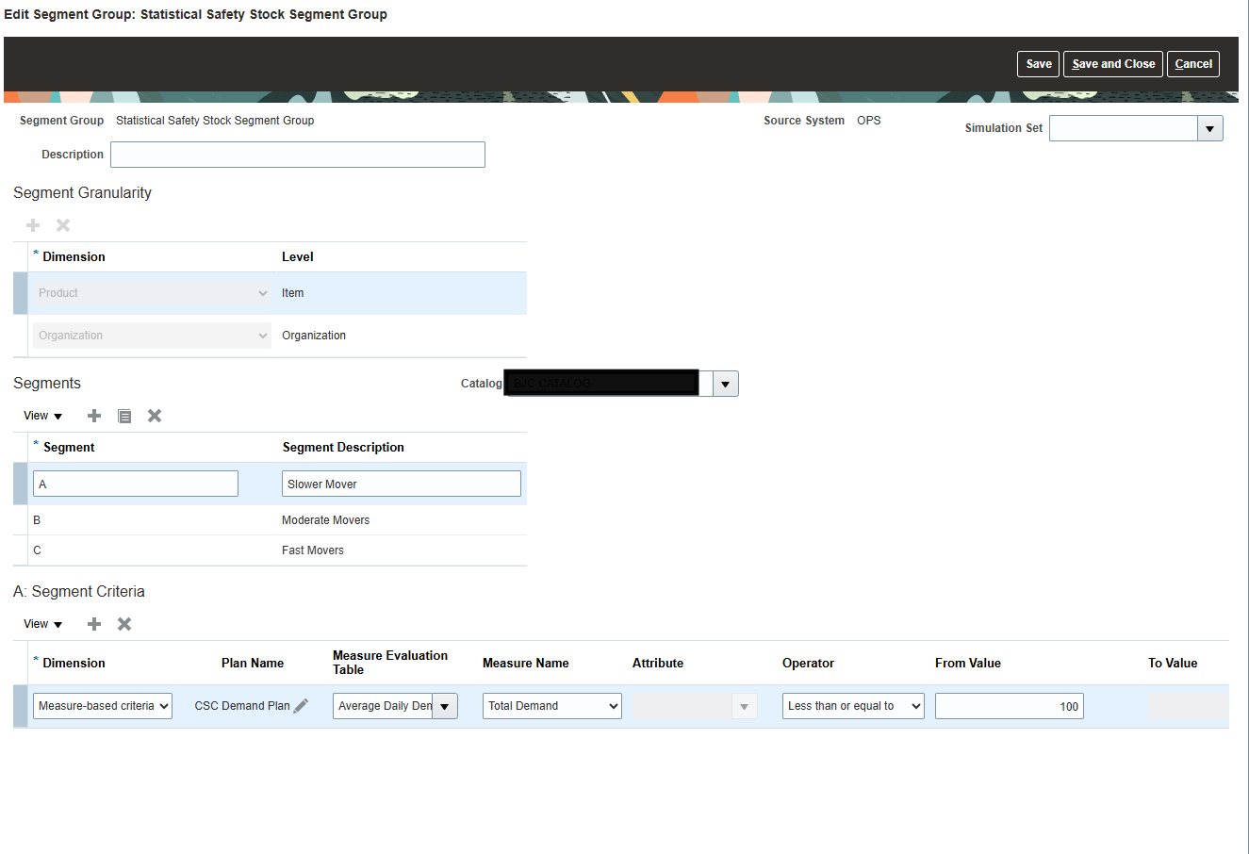Screen dimensions: 1249x854
Task: Select the Moderate Movers description cell
Action: [326, 520]
